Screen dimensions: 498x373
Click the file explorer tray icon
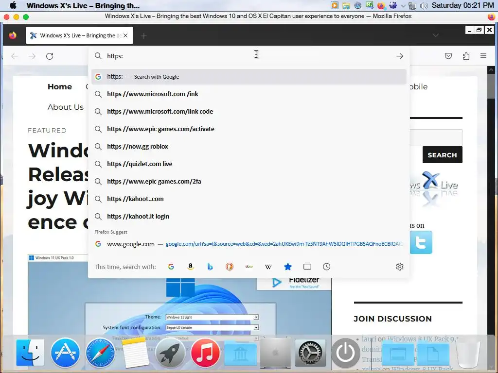point(346,5)
